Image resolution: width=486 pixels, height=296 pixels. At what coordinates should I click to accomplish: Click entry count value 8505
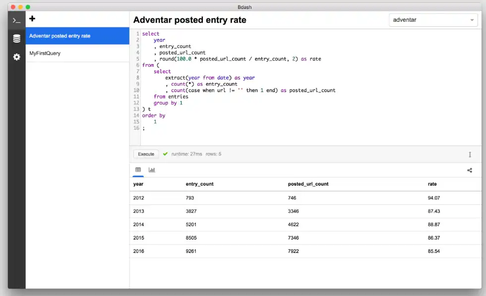[x=191, y=238]
